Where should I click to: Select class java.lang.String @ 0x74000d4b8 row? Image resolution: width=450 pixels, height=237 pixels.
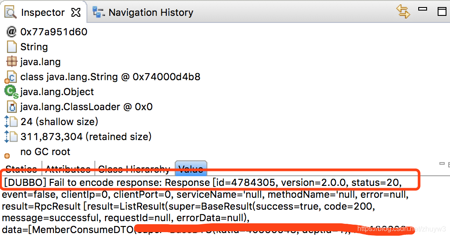(110, 77)
